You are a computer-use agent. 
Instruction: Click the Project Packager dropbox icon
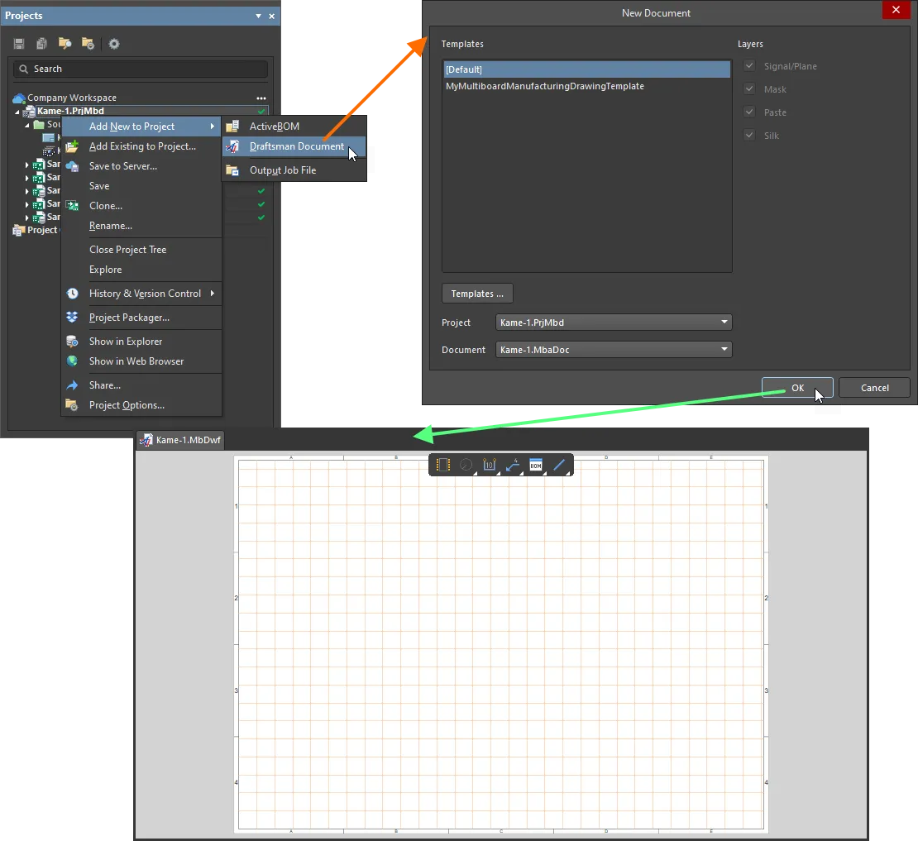click(x=72, y=318)
